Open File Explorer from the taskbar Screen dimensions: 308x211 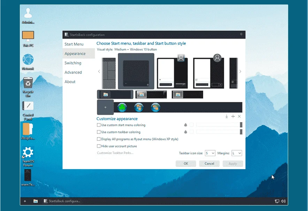36,201
